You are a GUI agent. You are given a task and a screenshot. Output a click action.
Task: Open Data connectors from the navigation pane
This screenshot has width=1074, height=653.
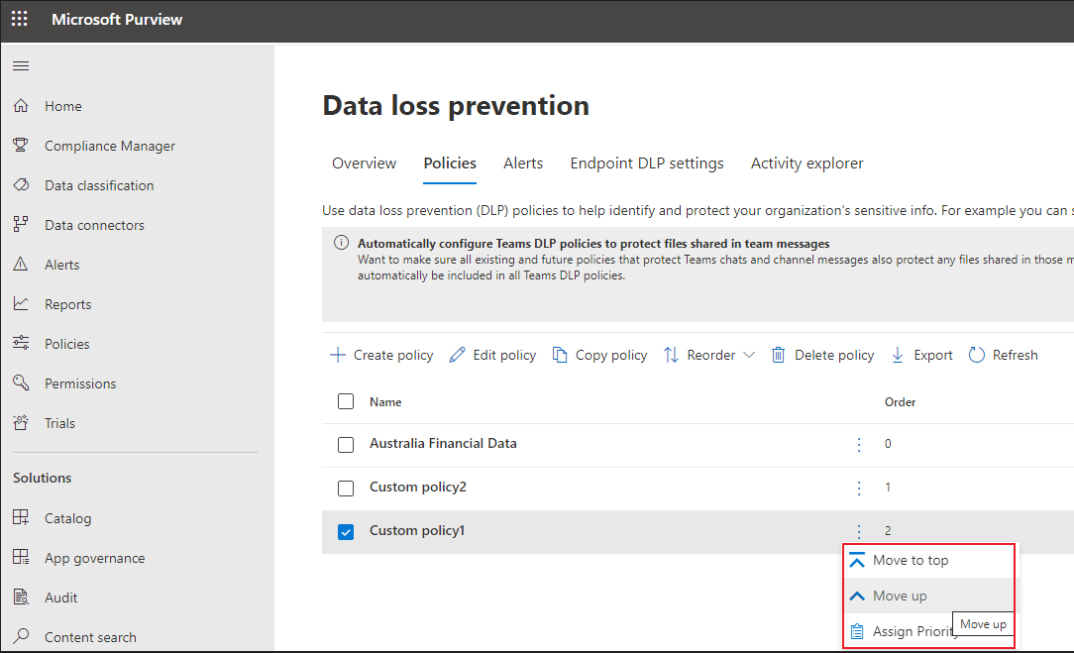(x=94, y=224)
